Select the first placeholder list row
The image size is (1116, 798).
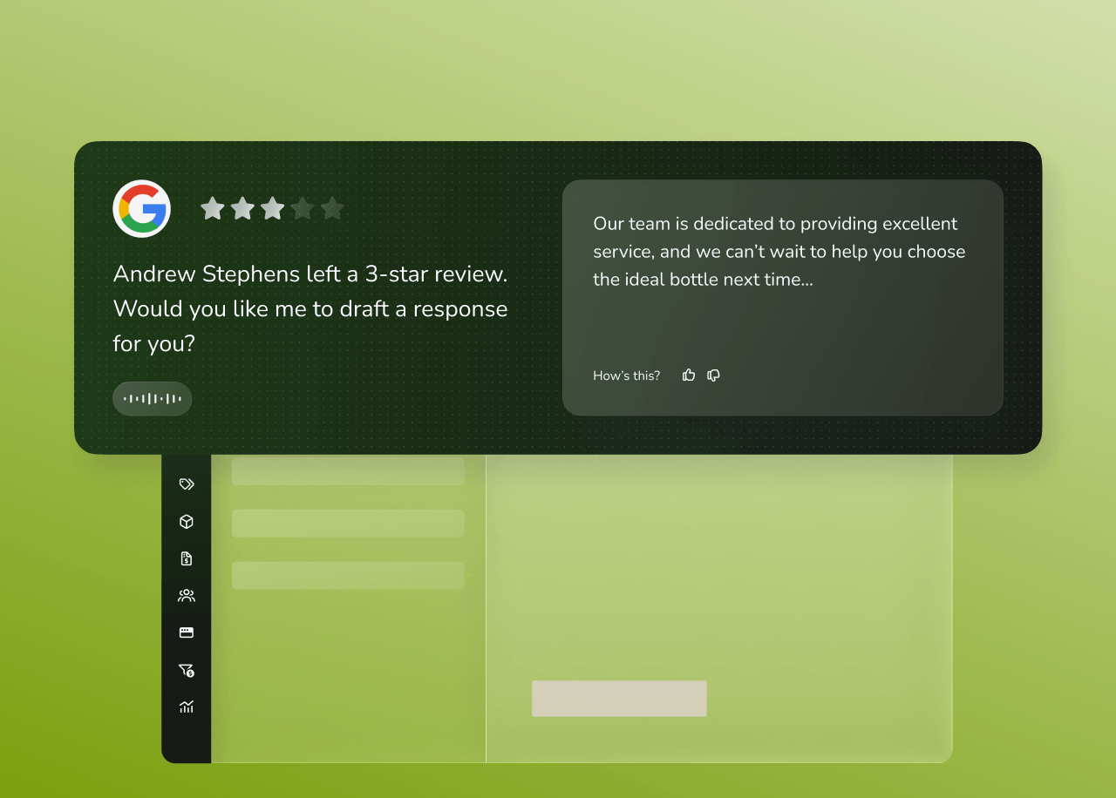pyautogui.click(x=348, y=471)
